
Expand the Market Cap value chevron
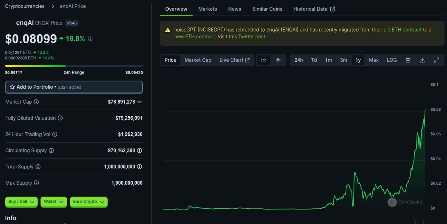(139, 102)
